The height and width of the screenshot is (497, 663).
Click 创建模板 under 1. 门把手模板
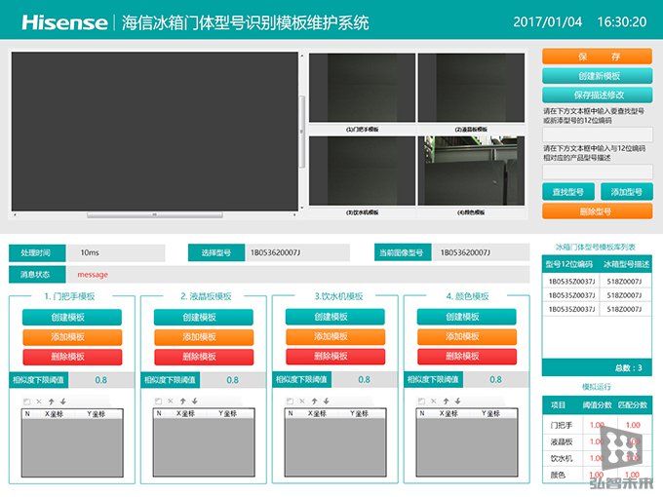point(72,317)
